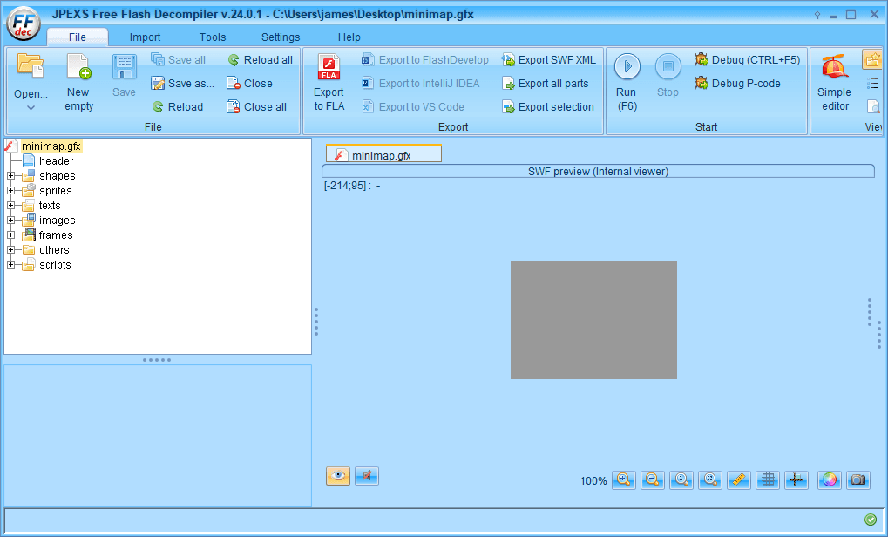Toggle the grid overlay in preview

[x=768, y=479]
